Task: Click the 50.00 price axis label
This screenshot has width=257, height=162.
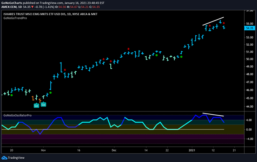Action: click(x=250, y=59)
